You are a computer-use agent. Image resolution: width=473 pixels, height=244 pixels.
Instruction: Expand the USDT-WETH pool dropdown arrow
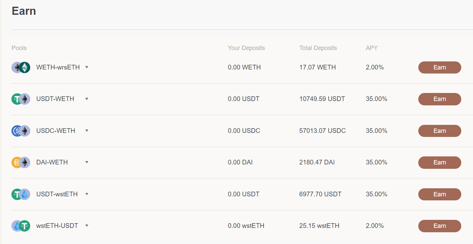pyautogui.click(x=87, y=99)
